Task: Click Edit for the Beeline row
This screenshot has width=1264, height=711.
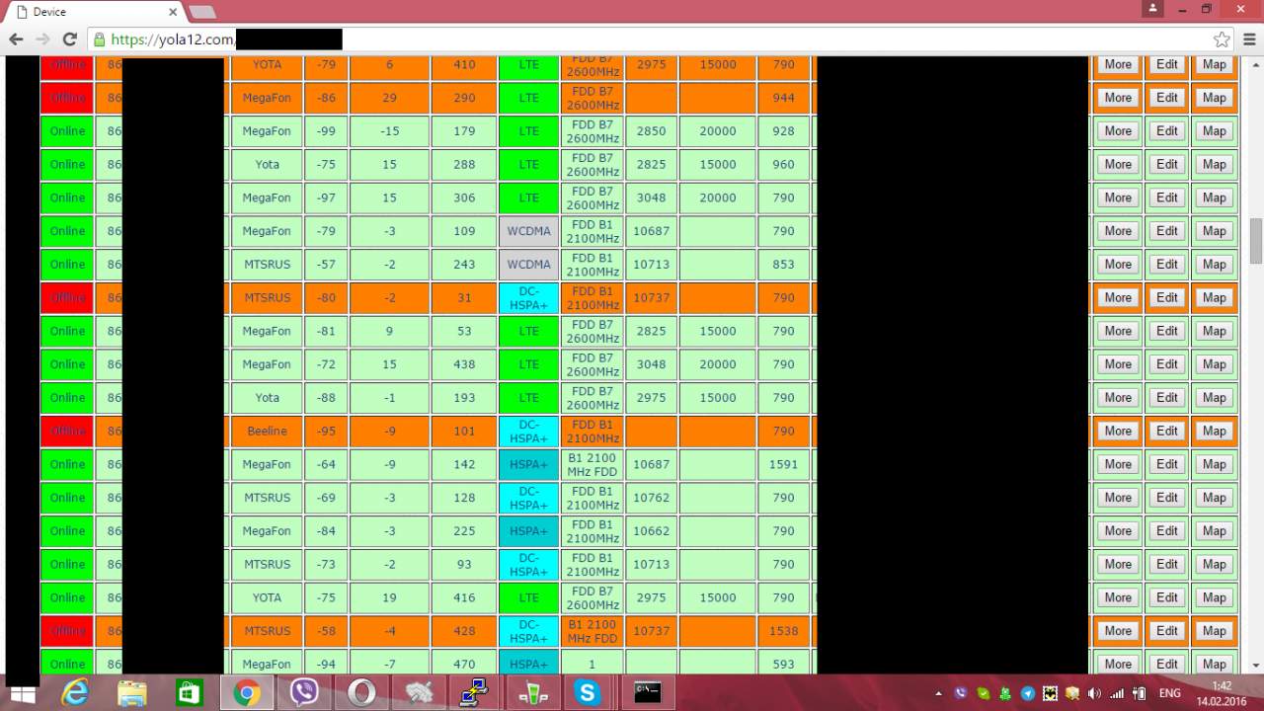Action: [x=1167, y=431]
